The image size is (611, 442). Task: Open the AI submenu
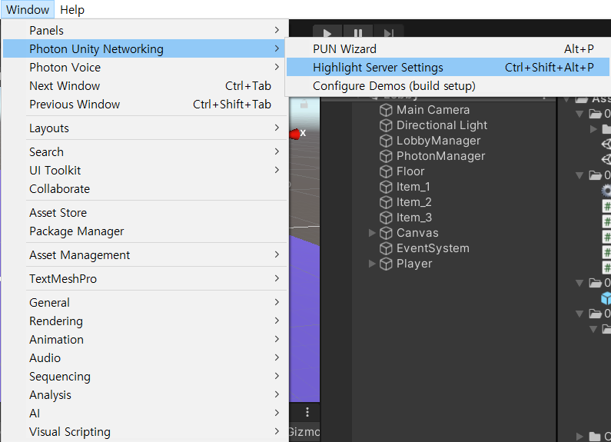(x=145, y=413)
